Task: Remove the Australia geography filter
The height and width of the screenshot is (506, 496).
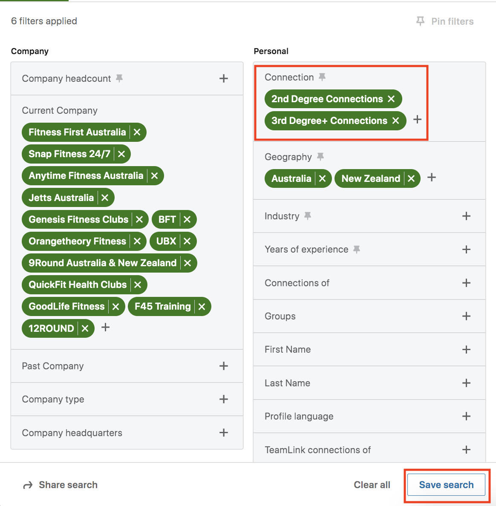Action: pyautogui.click(x=322, y=178)
